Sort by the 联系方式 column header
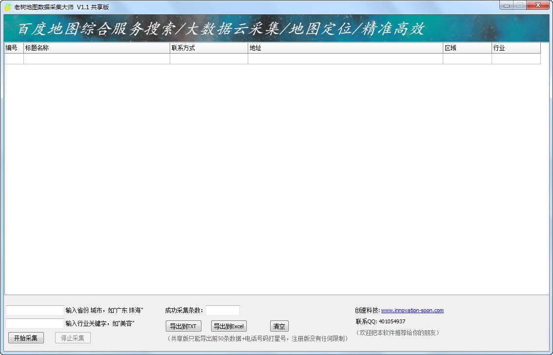 pyautogui.click(x=209, y=48)
